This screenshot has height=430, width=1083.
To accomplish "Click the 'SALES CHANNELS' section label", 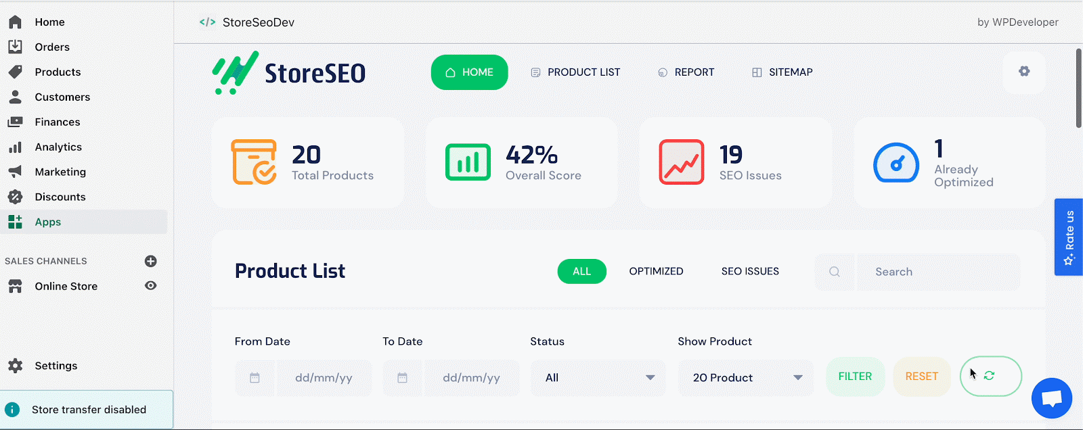I will 46,261.
